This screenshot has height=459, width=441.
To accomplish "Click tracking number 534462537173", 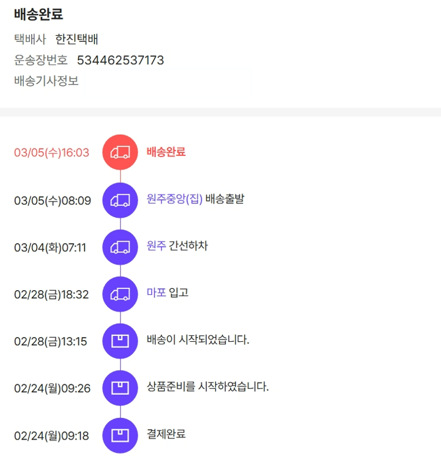I will (x=121, y=60).
